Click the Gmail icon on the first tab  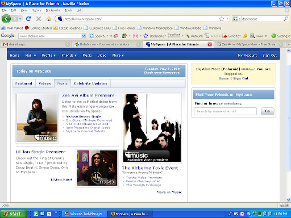click(6, 44)
